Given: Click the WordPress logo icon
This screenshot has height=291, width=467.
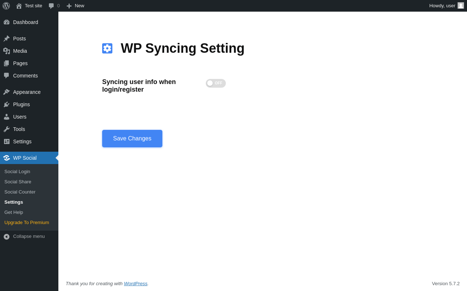Looking at the screenshot, I should click(6, 6).
